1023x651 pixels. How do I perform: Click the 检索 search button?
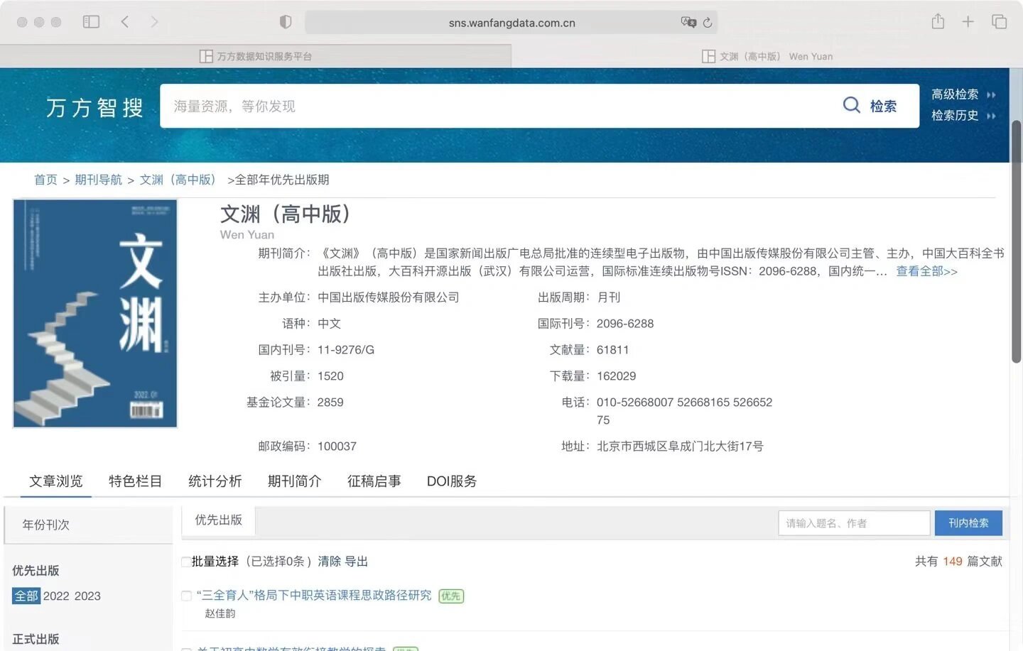[883, 106]
